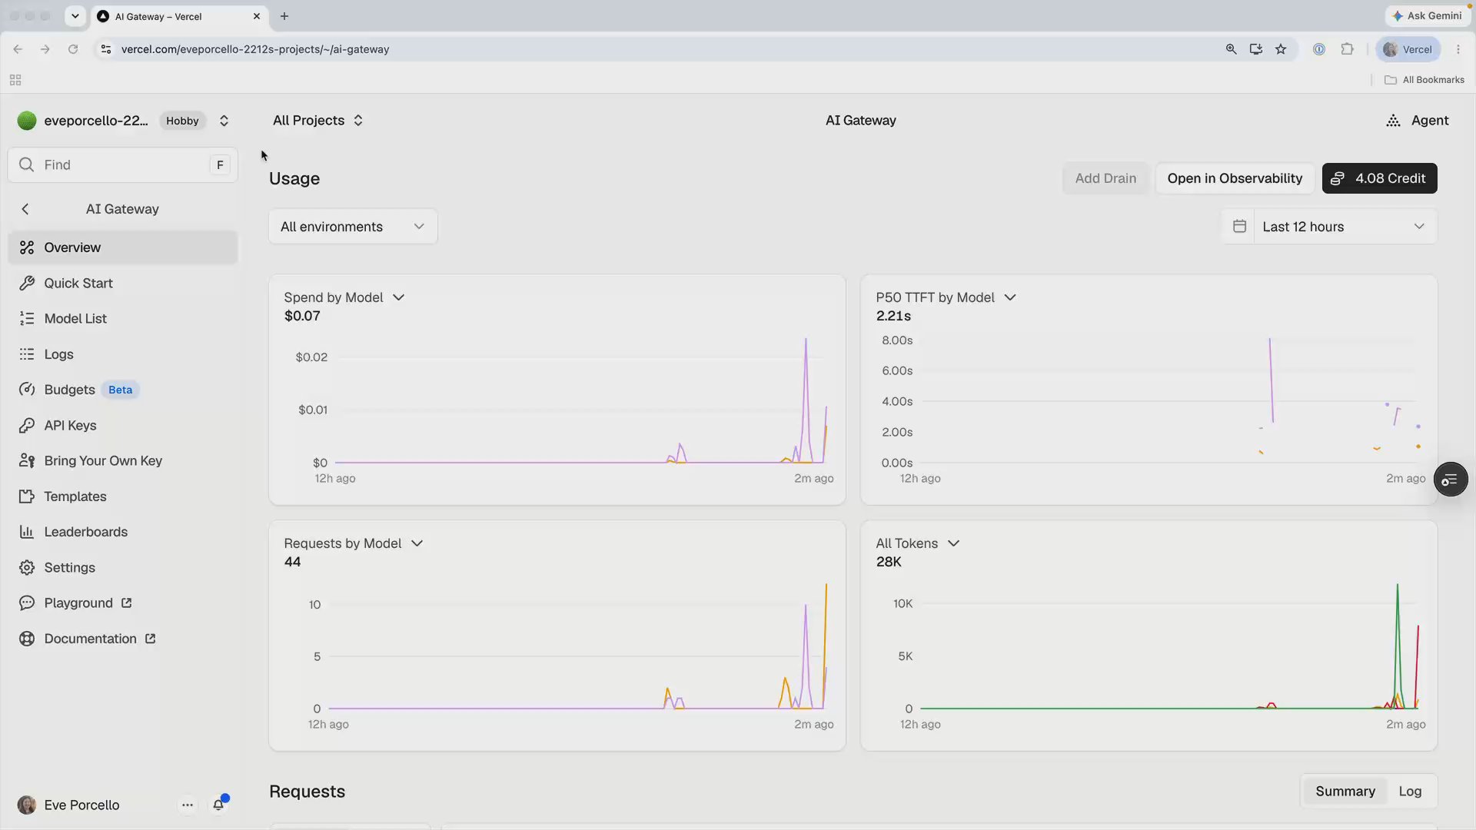This screenshot has width=1476, height=830.
Task: Click the site information icon in address bar
Action: tap(106, 49)
